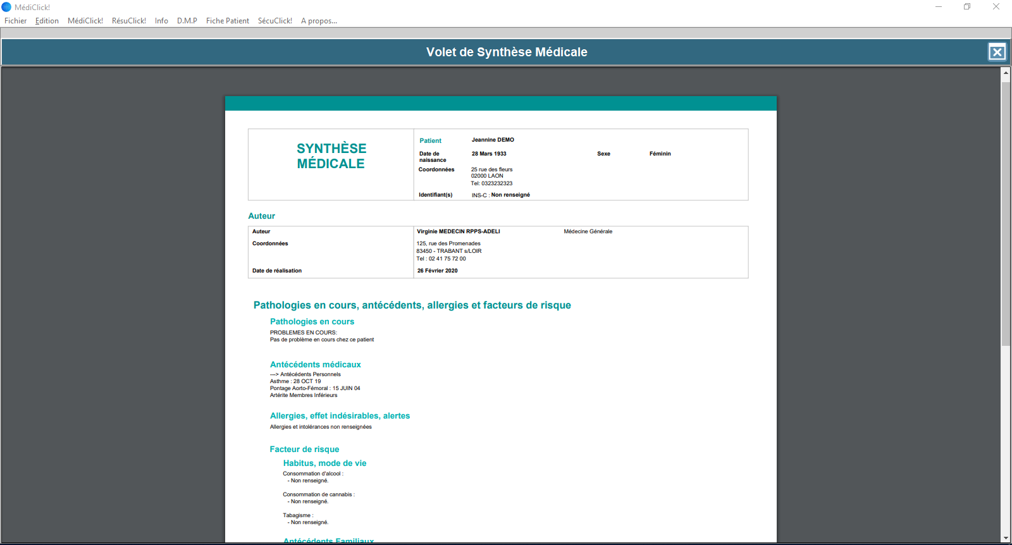Image resolution: width=1012 pixels, height=545 pixels.
Task: Close the MédiClick! application window
Action: click(996, 7)
